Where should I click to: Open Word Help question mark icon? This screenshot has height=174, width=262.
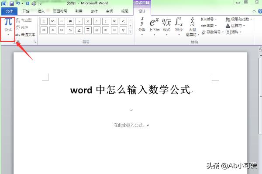pos(260,11)
